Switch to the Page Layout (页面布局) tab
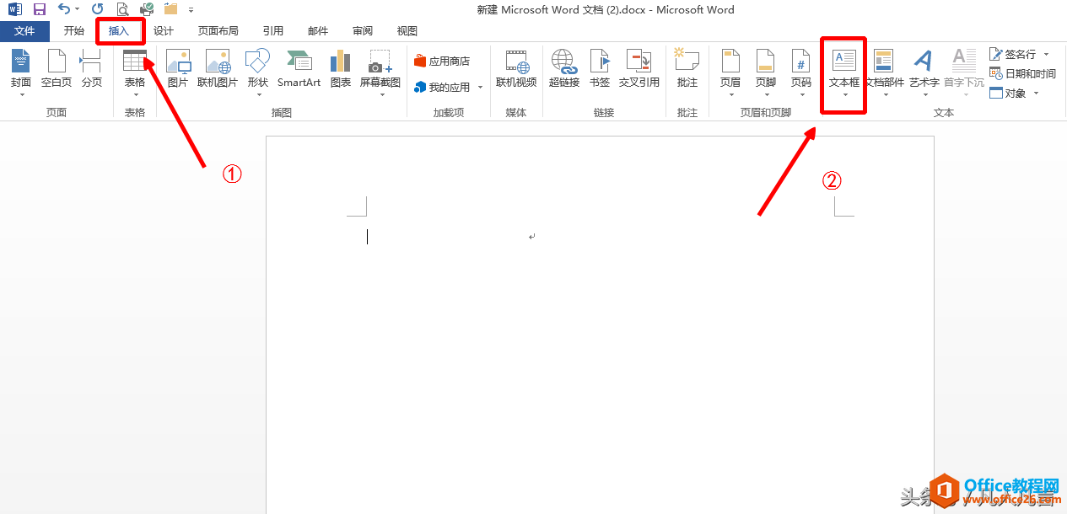Image resolution: width=1067 pixels, height=514 pixels. (x=218, y=31)
